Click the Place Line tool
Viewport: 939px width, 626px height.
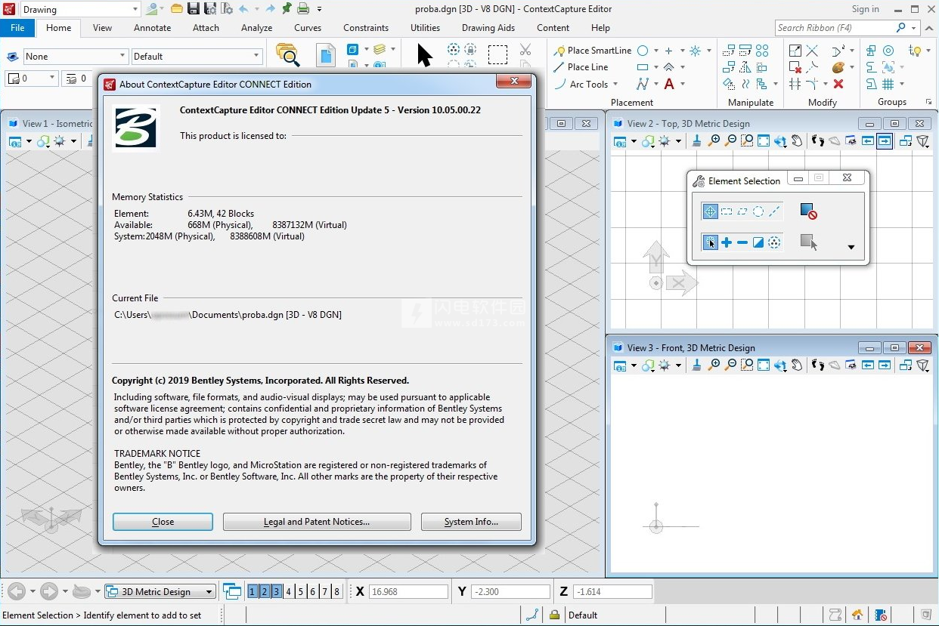[581, 67]
